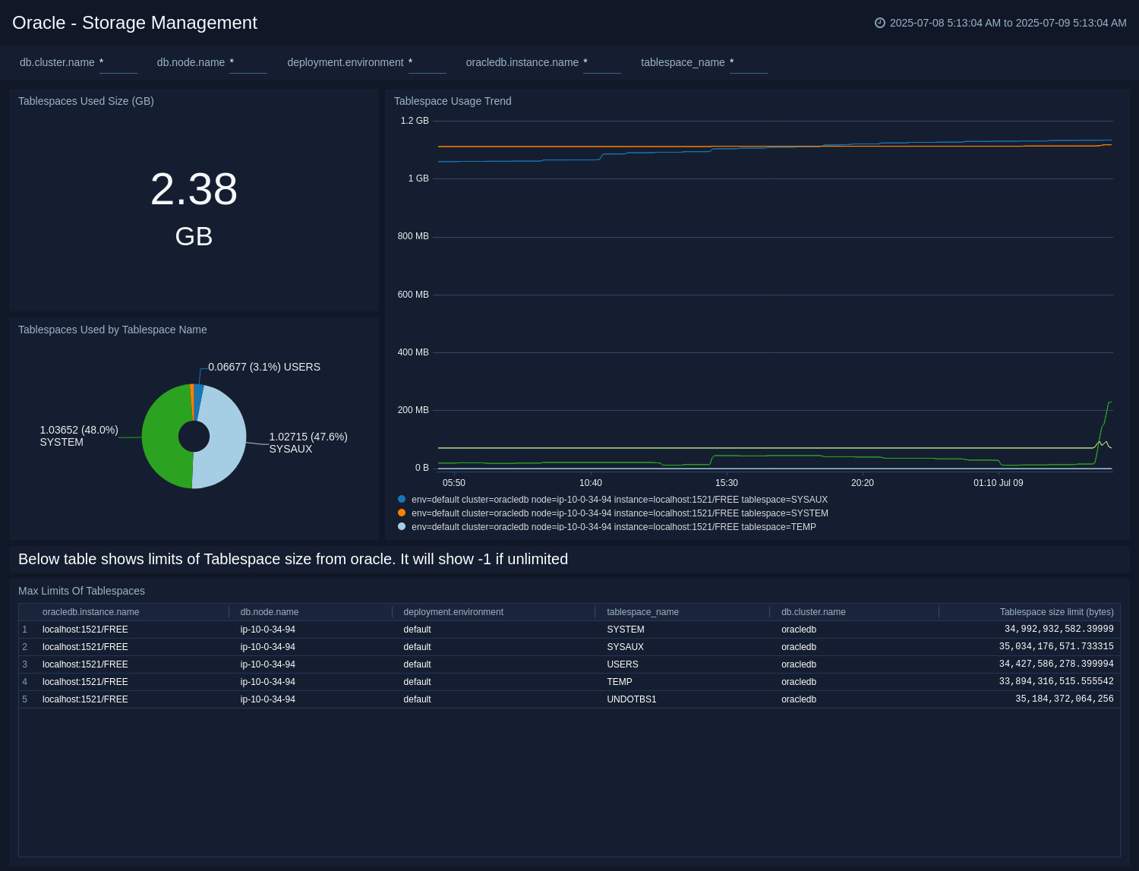Viewport: 1139px width, 871px height.
Task: Click the Tablespace Usage Trend panel title
Action: tap(453, 101)
